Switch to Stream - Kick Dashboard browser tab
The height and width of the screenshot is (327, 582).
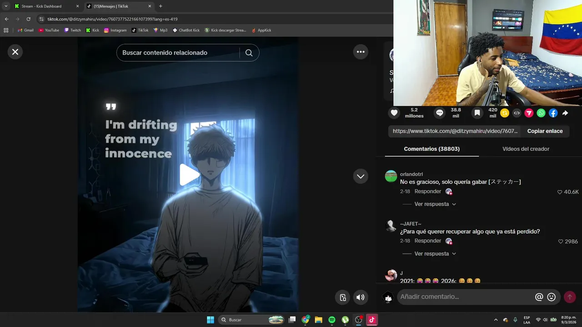pos(46,6)
